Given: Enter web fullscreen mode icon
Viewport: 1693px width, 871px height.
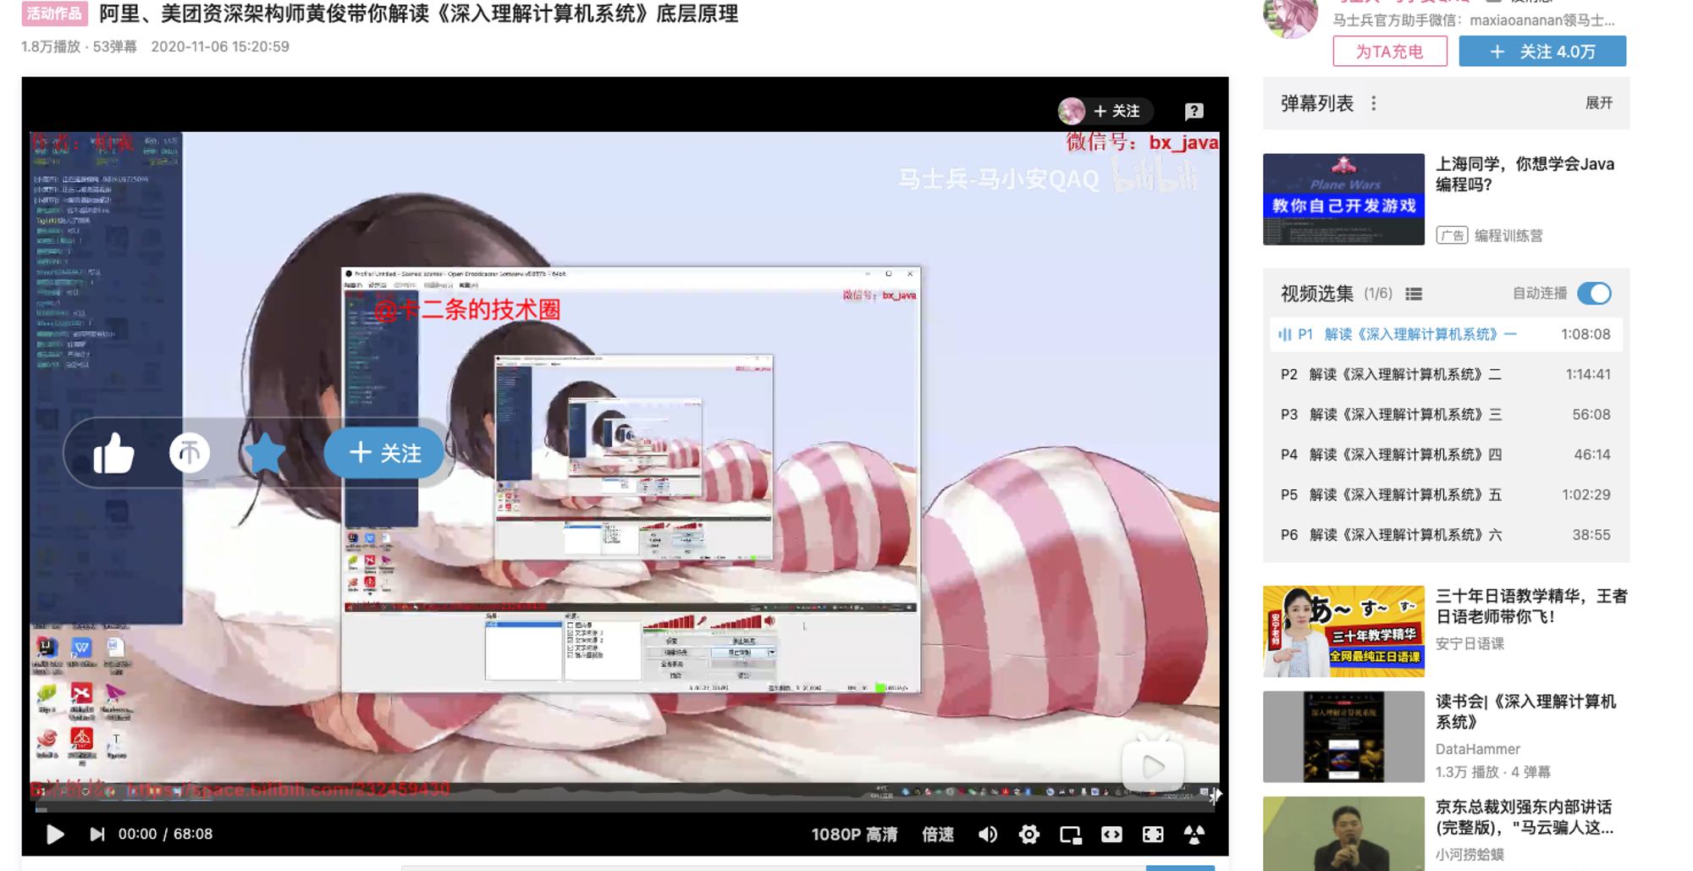Looking at the screenshot, I should [1153, 835].
